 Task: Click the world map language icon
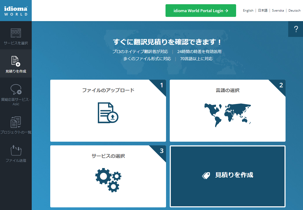coord(227,115)
